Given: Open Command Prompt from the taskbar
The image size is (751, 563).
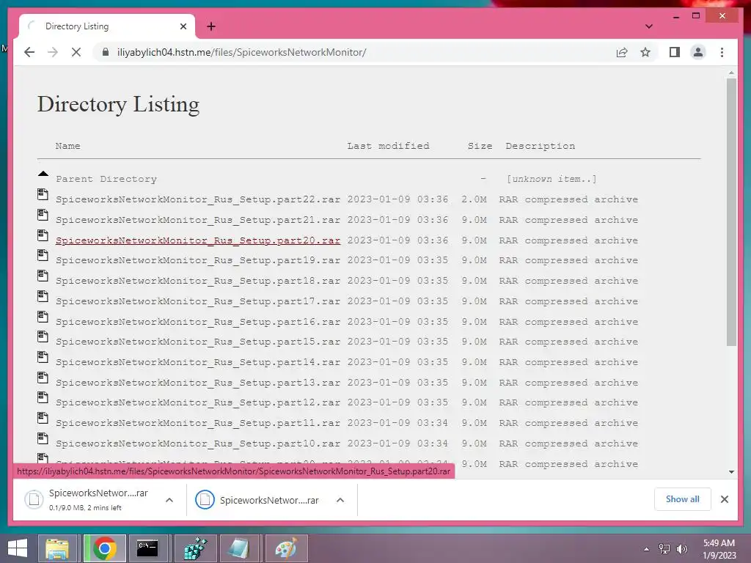Looking at the screenshot, I should (147, 548).
